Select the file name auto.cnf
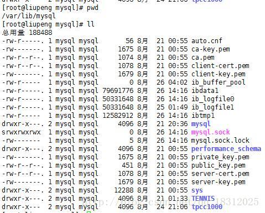This screenshot has height=213, width=265. point(207,41)
